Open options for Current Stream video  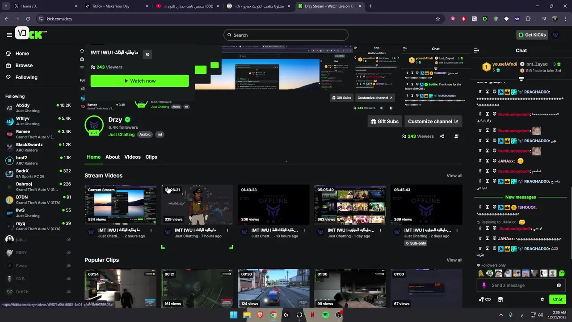pos(151,231)
